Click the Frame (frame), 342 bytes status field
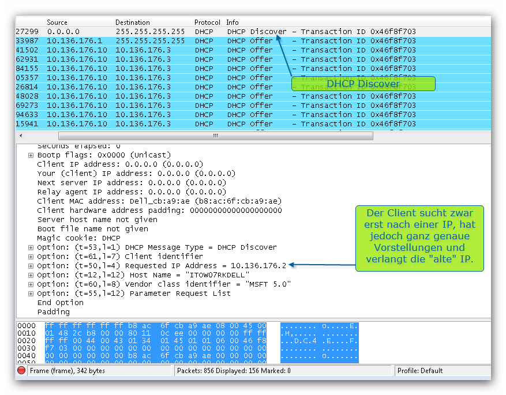Viewport: 506px width, 395px height. tap(99, 371)
